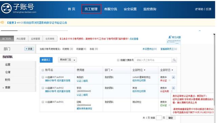The height and width of the screenshot is (123, 217).
Task: Select 客服 department
Action: (x=8, y=88)
